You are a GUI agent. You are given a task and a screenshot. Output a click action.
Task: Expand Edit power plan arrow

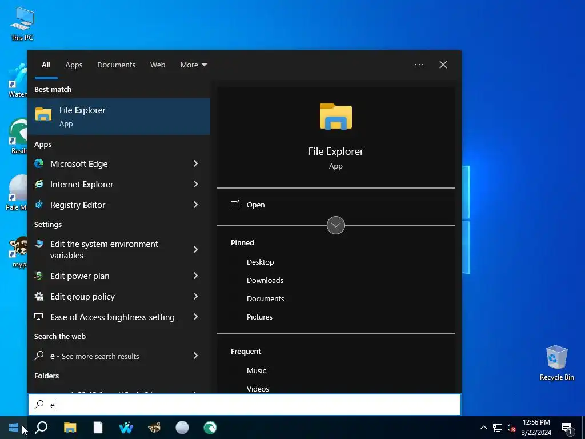[x=195, y=276]
